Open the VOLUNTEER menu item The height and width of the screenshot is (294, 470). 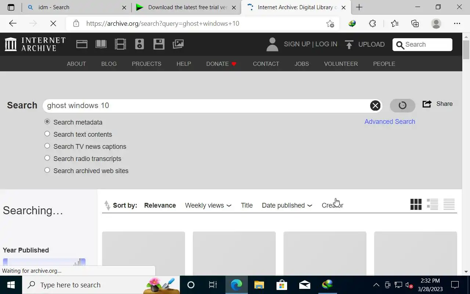pyautogui.click(x=341, y=64)
